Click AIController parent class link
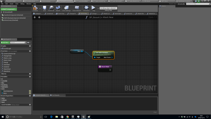The image size is (211, 119). (181, 4)
